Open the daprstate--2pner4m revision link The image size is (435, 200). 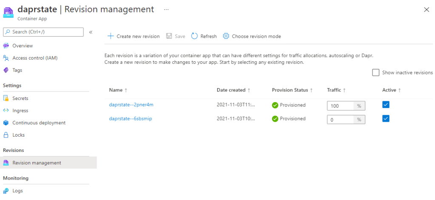131,105
